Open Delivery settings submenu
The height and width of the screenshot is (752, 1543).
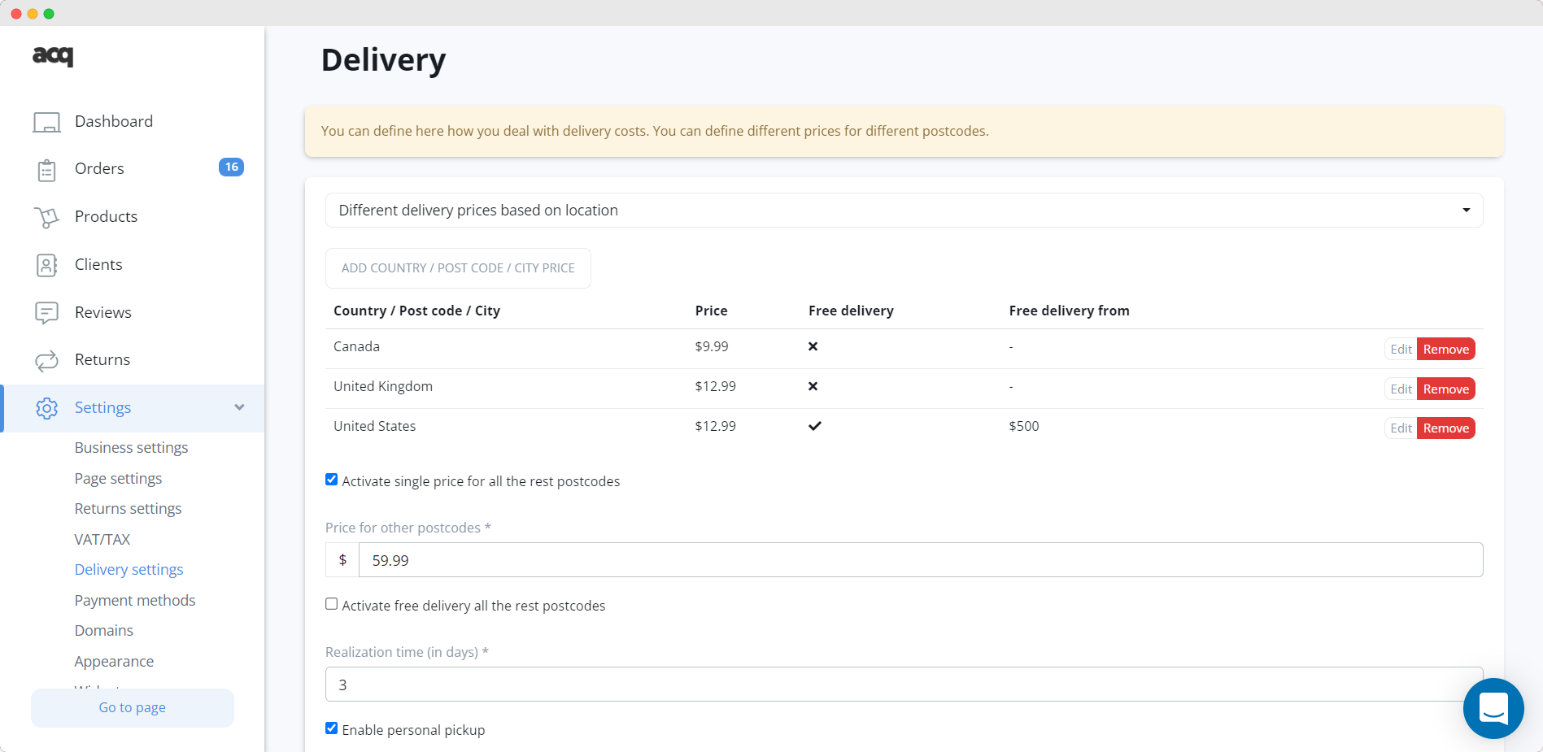click(129, 569)
